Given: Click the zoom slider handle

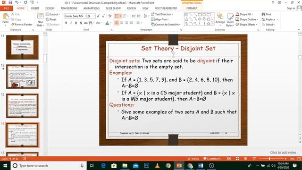Looking at the screenshot, I should 269,159.
